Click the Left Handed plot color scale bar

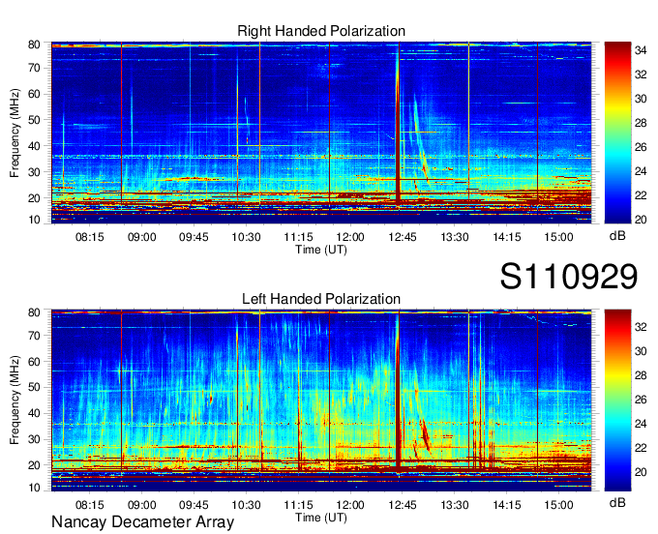click(617, 400)
